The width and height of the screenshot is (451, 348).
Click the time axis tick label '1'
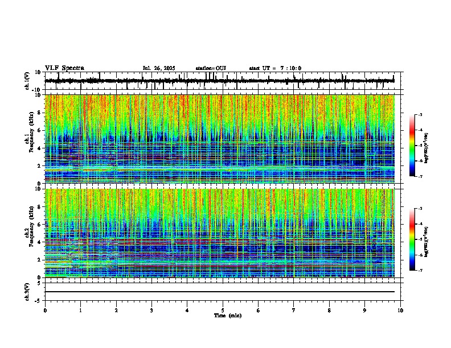pos(80,310)
